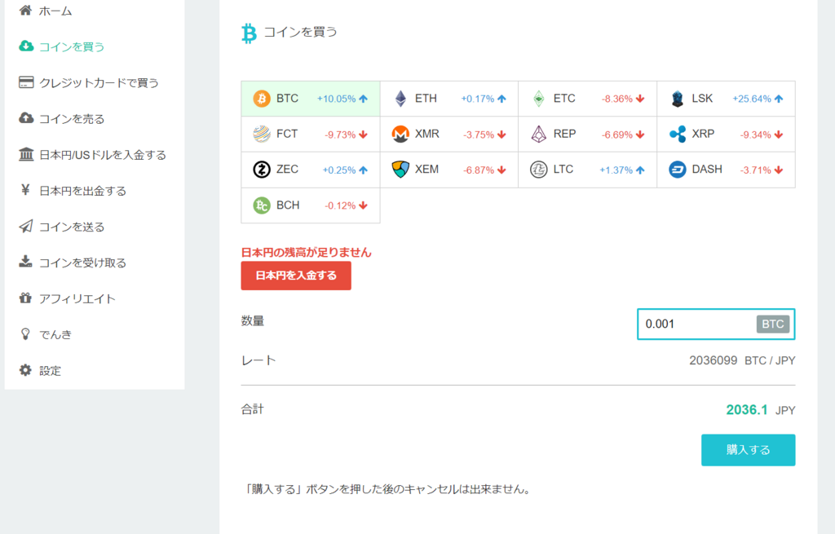This screenshot has width=835, height=534.
Task: Select the BCH coin label
Action: (x=288, y=205)
